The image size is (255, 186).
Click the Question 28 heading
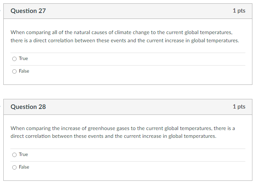(28, 107)
